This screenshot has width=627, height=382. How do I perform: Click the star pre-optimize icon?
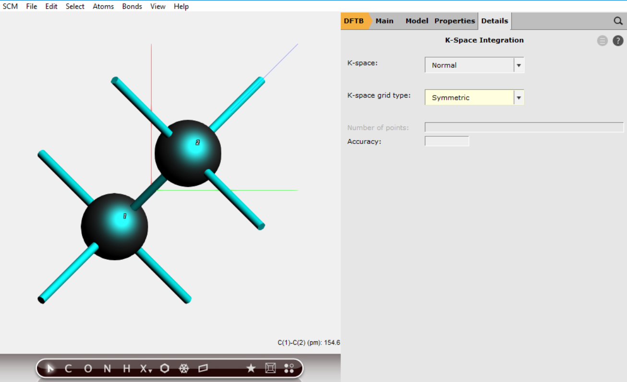pos(251,369)
